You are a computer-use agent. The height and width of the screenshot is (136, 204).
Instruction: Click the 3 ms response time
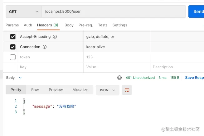coord(163,78)
